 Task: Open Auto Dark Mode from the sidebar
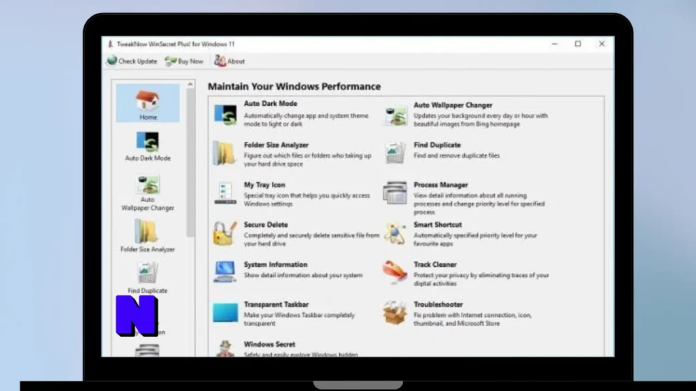[147, 147]
